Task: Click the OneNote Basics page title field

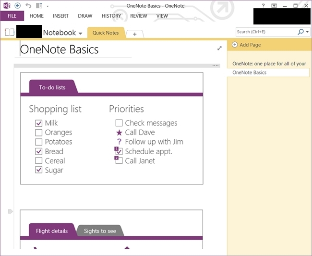Action: click(60, 49)
